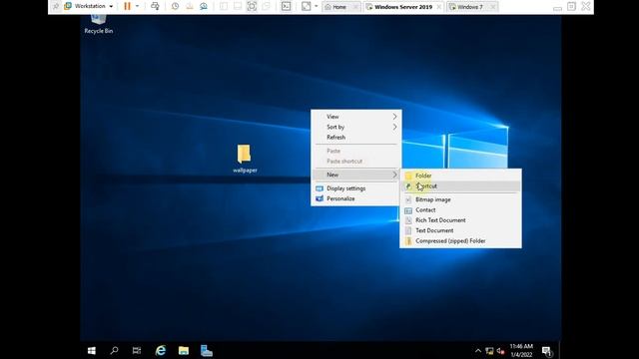The image size is (639, 359).
Task: Choose Refresh from the context menu
Action: tap(356, 138)
